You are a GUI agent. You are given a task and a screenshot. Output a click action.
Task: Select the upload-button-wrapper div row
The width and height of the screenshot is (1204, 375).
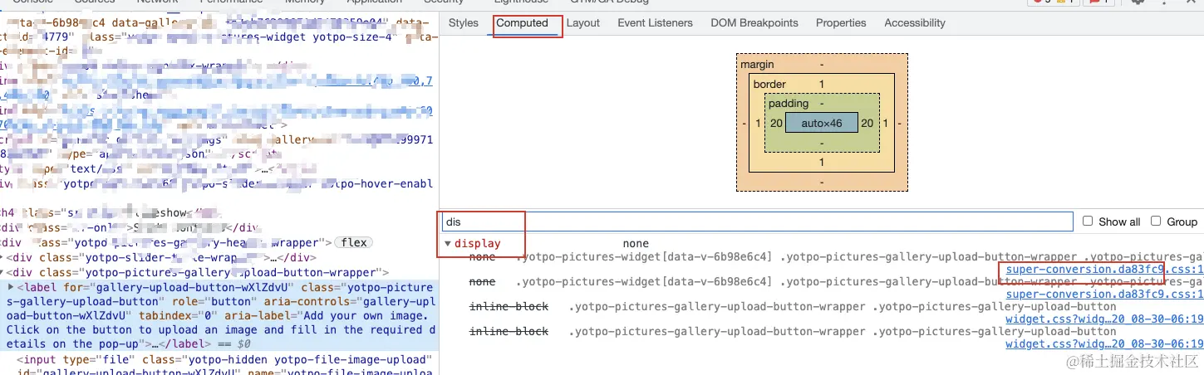[219, 272]
